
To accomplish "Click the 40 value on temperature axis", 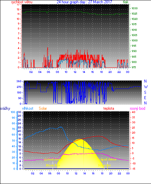I will pyautogui.click(x=133, y=112).
